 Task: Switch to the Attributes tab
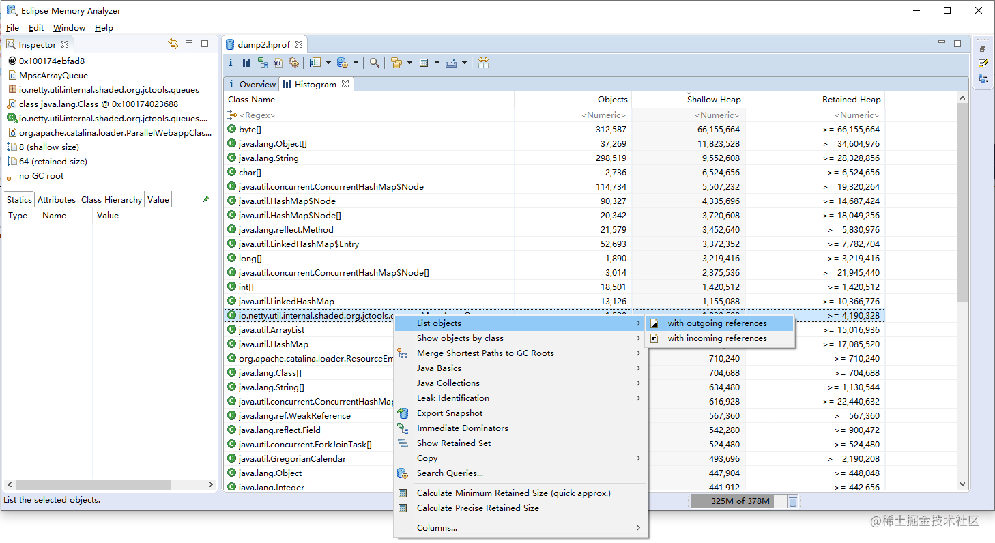pos(56,200)
